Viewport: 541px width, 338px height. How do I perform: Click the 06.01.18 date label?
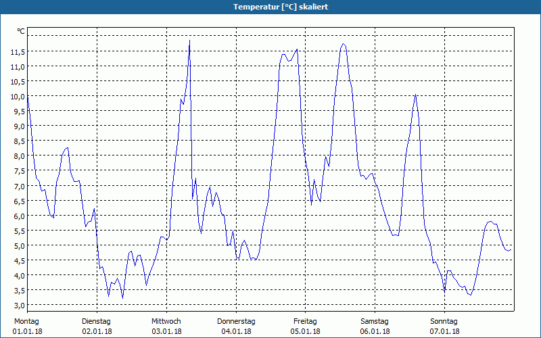(375, 331)
